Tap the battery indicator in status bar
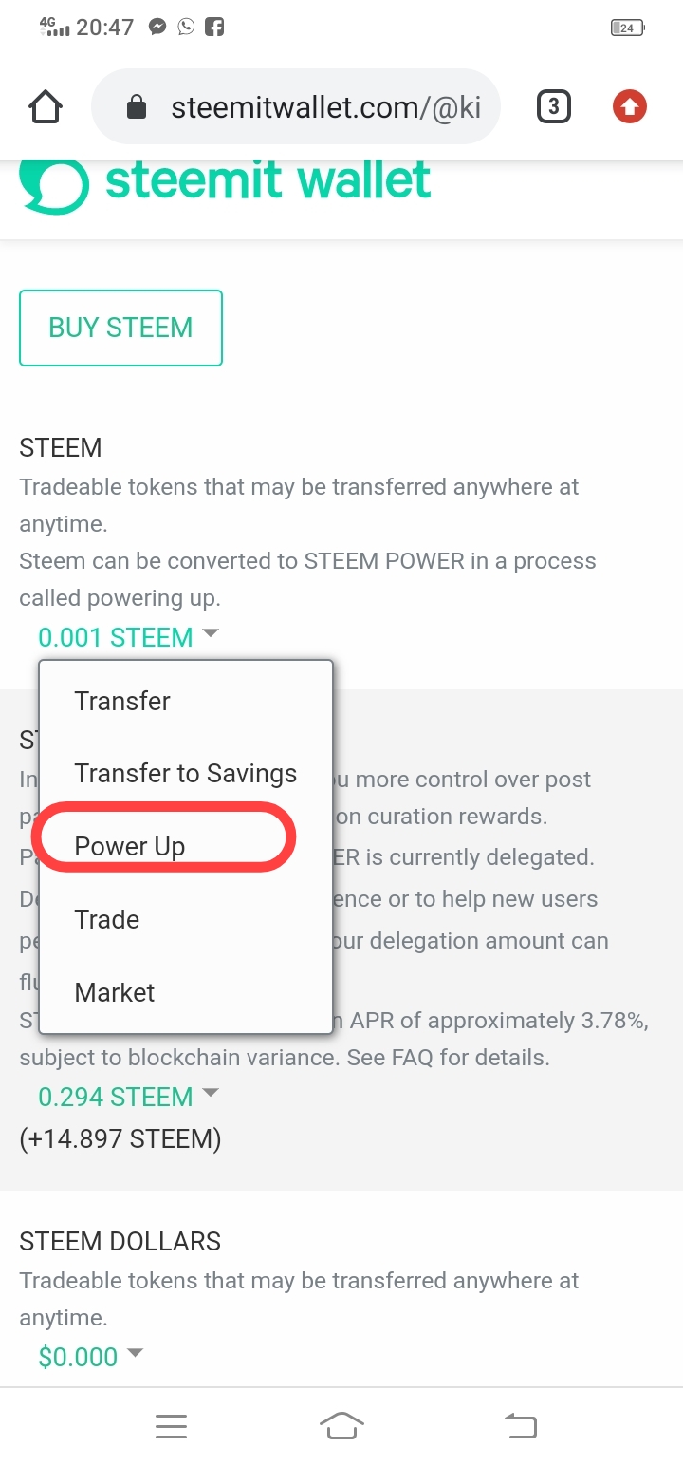683x1466 pixels. tap(627, 28)
